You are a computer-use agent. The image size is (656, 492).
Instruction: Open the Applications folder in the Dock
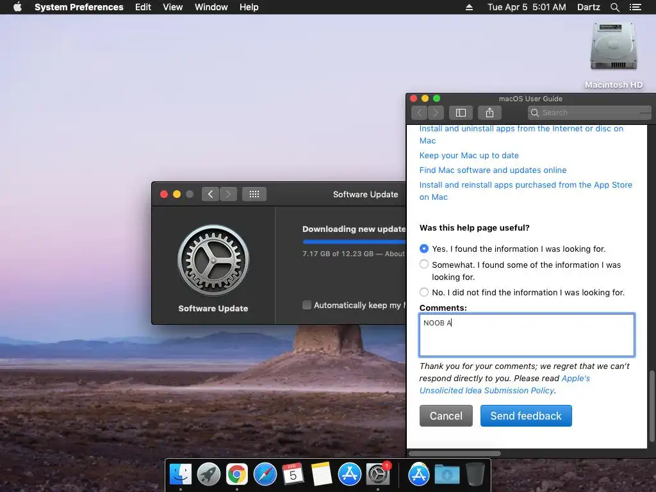click(x=419, y=475)
